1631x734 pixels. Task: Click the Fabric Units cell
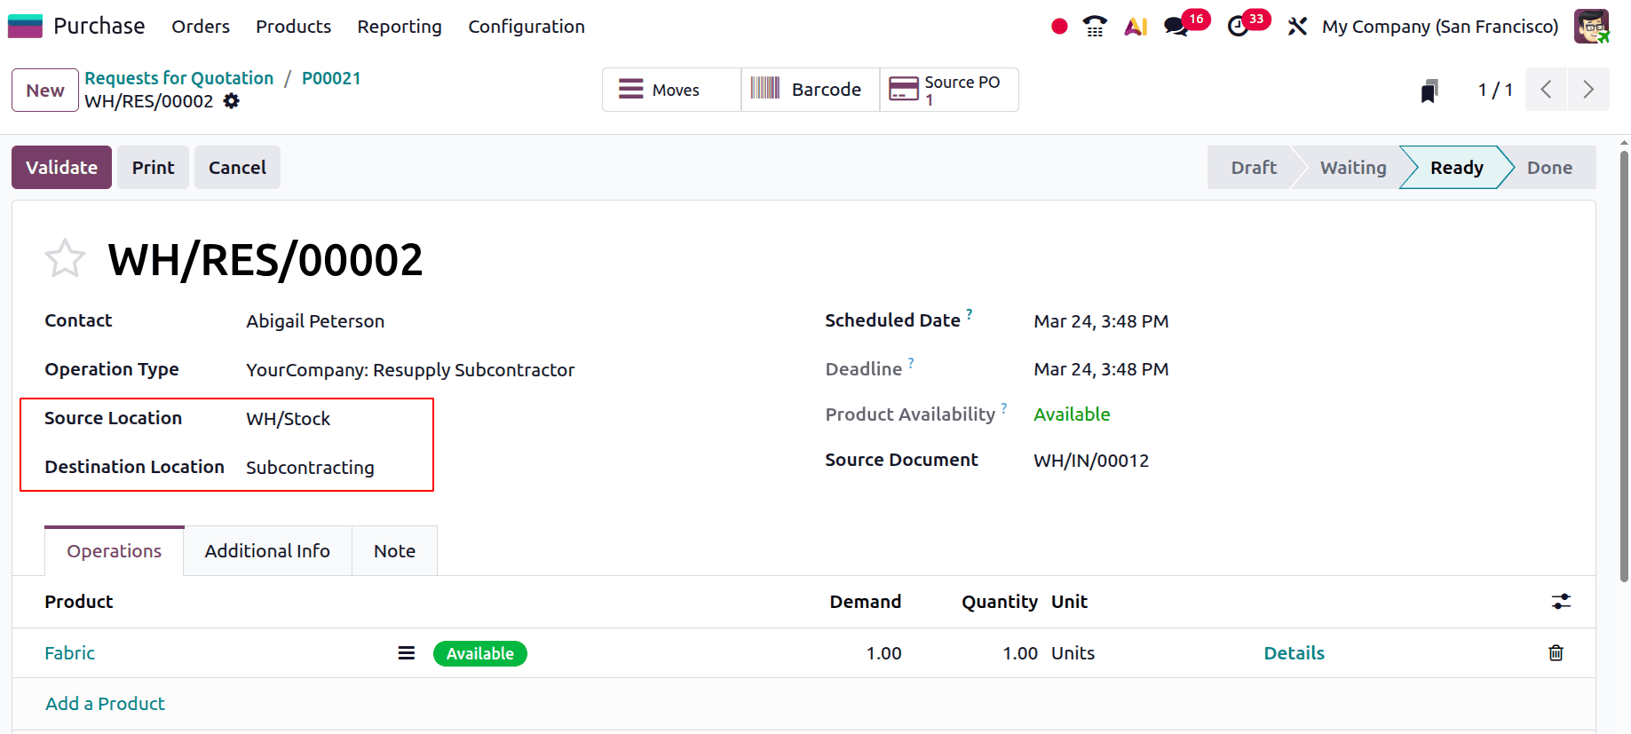click(x=1073, y=653)
